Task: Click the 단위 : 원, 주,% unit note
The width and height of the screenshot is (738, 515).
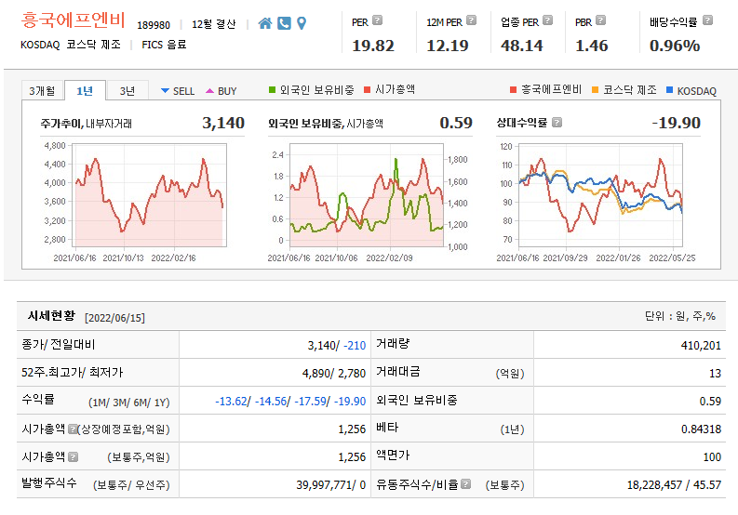Action: click(680, 316)
